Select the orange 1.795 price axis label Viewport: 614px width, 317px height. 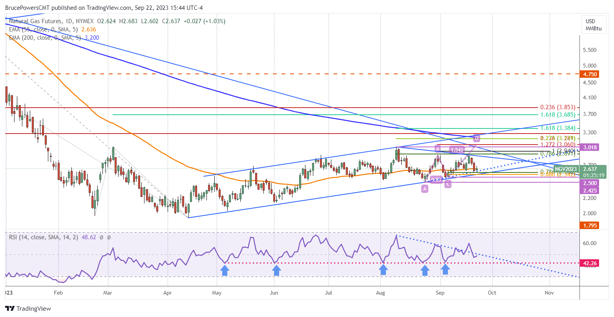pos(590,225)
